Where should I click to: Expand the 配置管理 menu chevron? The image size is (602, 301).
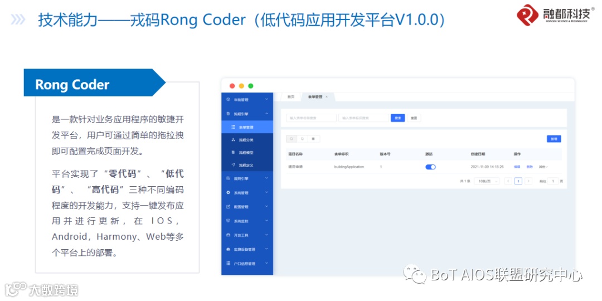coord(267,207)
